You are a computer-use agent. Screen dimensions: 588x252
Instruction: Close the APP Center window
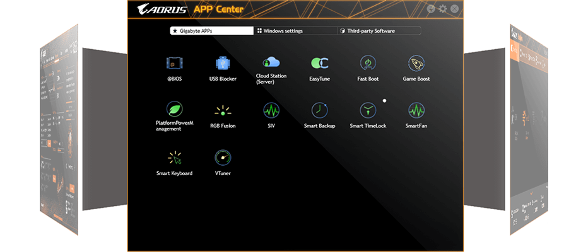[x=454, y=9]
